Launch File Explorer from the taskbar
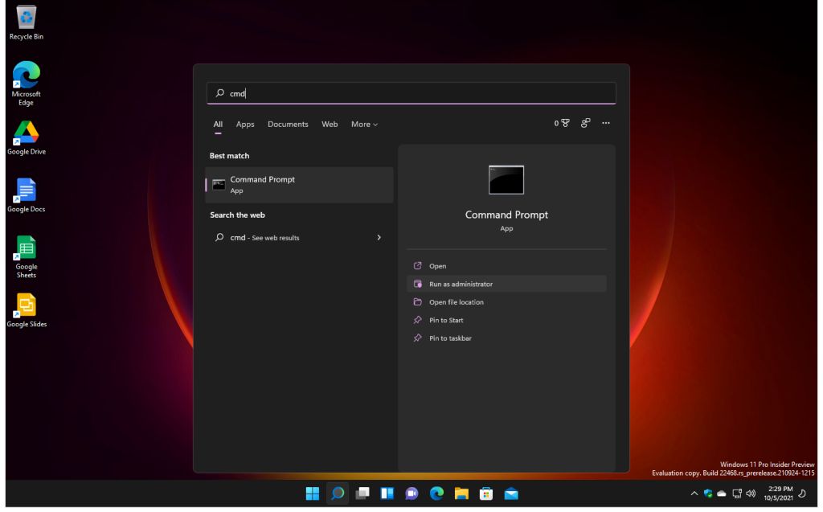This screenshot has height=512, width=823. [461, 494]
